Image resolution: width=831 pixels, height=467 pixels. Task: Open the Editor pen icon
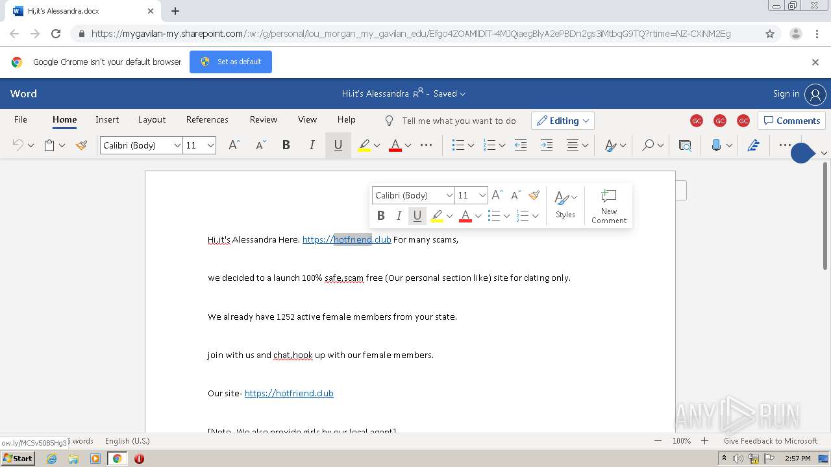753,145
